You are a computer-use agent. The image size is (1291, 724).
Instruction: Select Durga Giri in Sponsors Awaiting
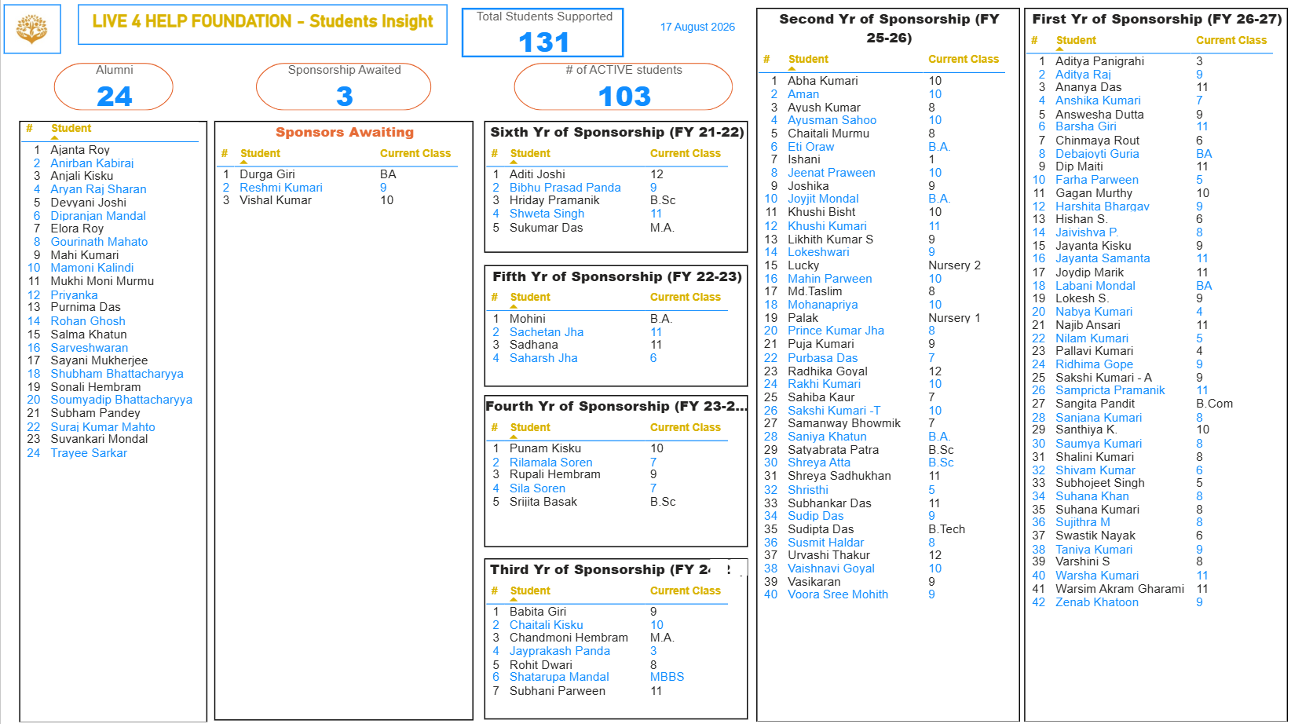pos(338,174)
